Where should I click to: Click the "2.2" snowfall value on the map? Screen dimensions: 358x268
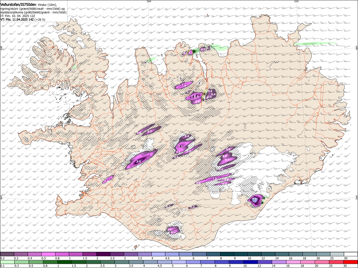click(x=180, y=147)
